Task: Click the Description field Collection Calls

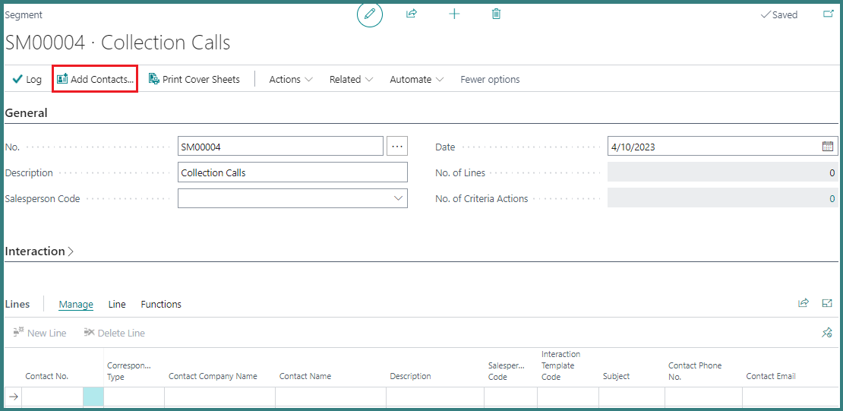Action: pos(292,172)
